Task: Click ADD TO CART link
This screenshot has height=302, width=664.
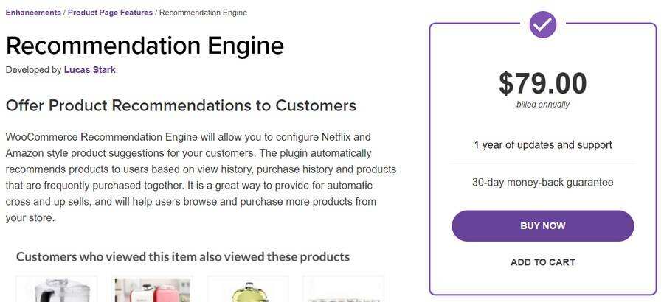Action: pos(543,262)
